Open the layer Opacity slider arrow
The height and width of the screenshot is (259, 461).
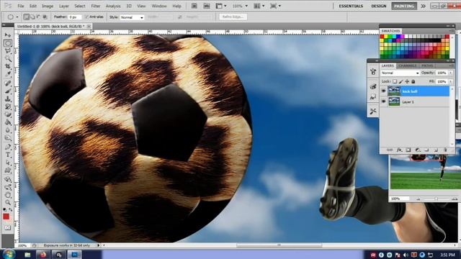pos(450,73)
